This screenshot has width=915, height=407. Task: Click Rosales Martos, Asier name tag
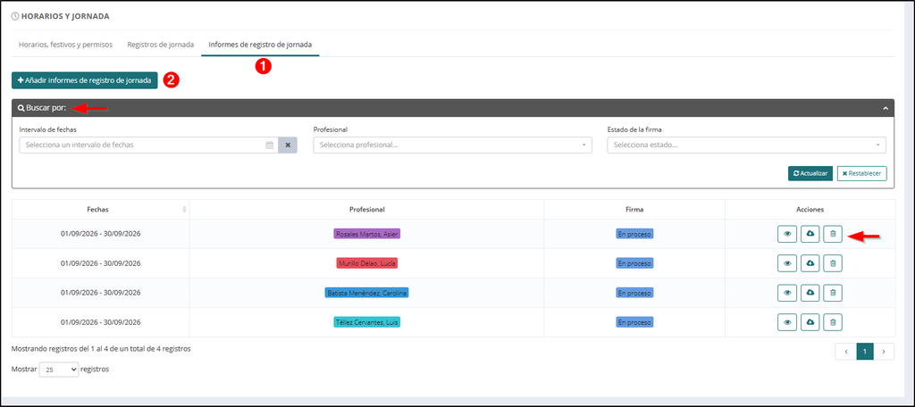[x=367, y=234]
